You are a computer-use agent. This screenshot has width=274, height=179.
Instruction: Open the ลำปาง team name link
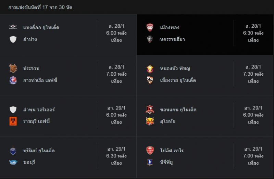click(x=30, y=39)
